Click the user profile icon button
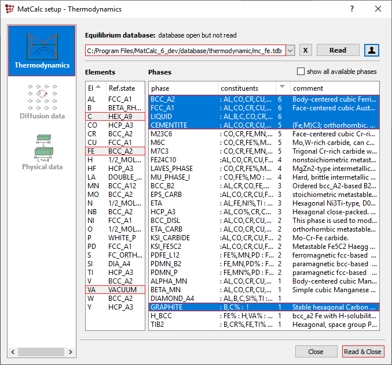Image resolution: width=392 pixels, height=365 pixels. pos(371,50)
